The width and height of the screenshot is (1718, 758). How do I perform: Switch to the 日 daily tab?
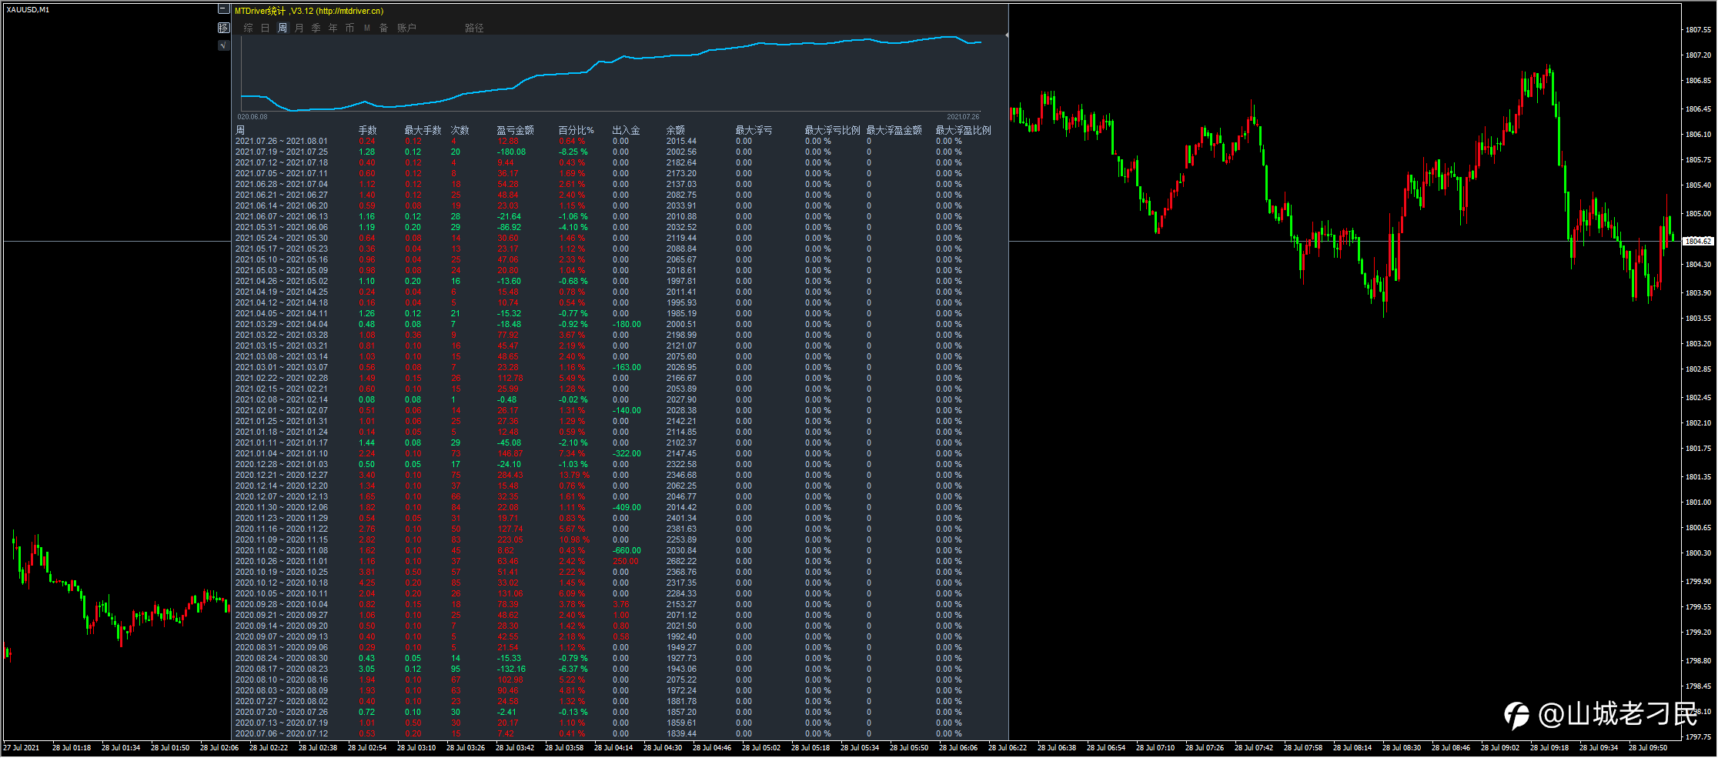coord(265,28)
